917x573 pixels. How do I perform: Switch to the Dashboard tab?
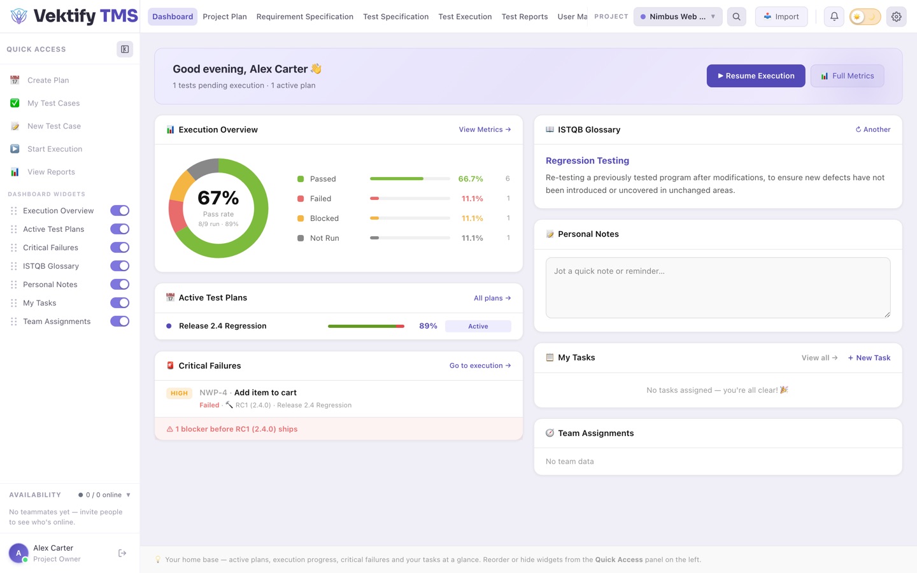(x=173, y=17)
